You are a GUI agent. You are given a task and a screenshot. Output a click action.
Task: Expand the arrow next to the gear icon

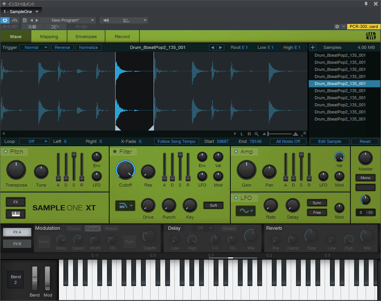(344, 26)
